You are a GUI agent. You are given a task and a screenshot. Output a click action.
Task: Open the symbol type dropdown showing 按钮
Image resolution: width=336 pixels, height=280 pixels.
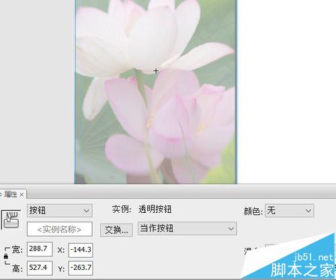pyautogui.click(x=60, y=210)
